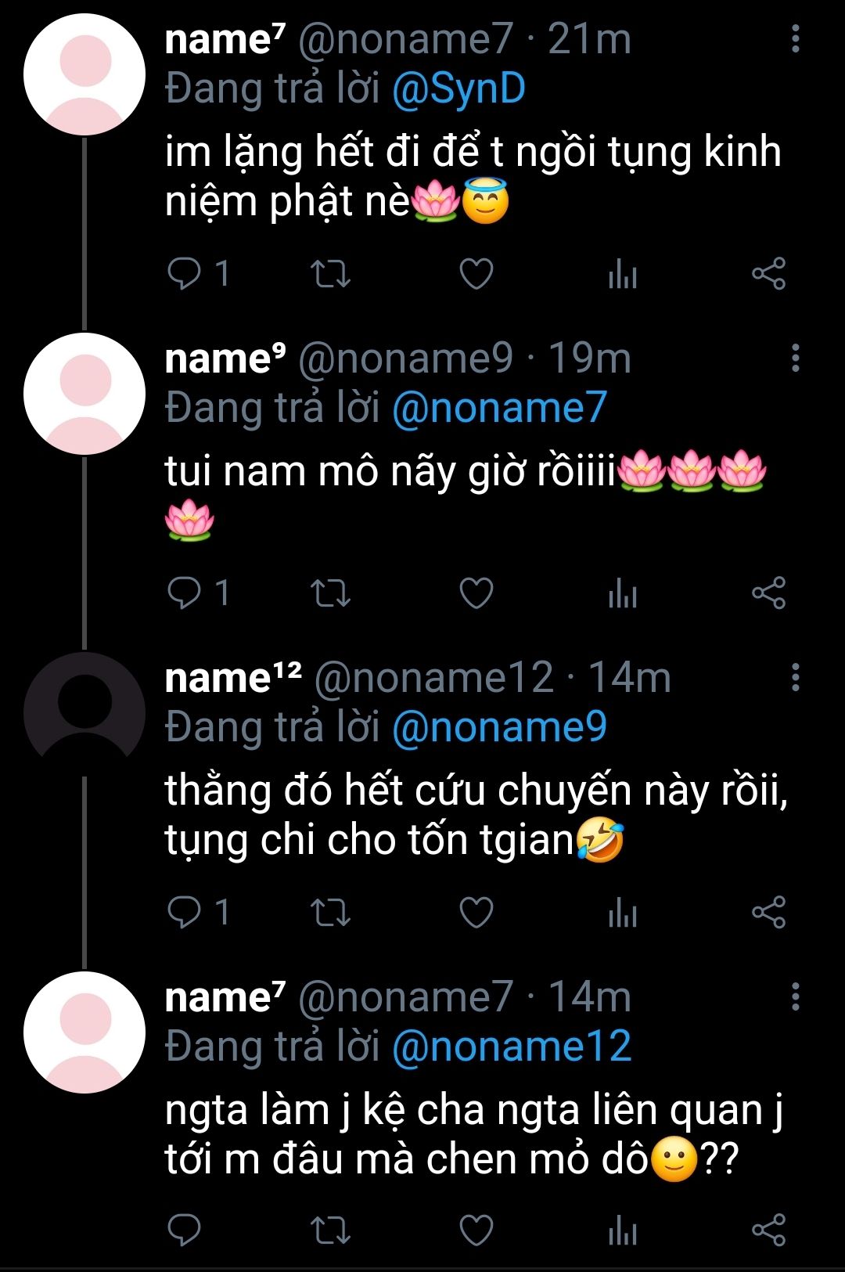View analytics for noname12's tweet

(623, 913)
